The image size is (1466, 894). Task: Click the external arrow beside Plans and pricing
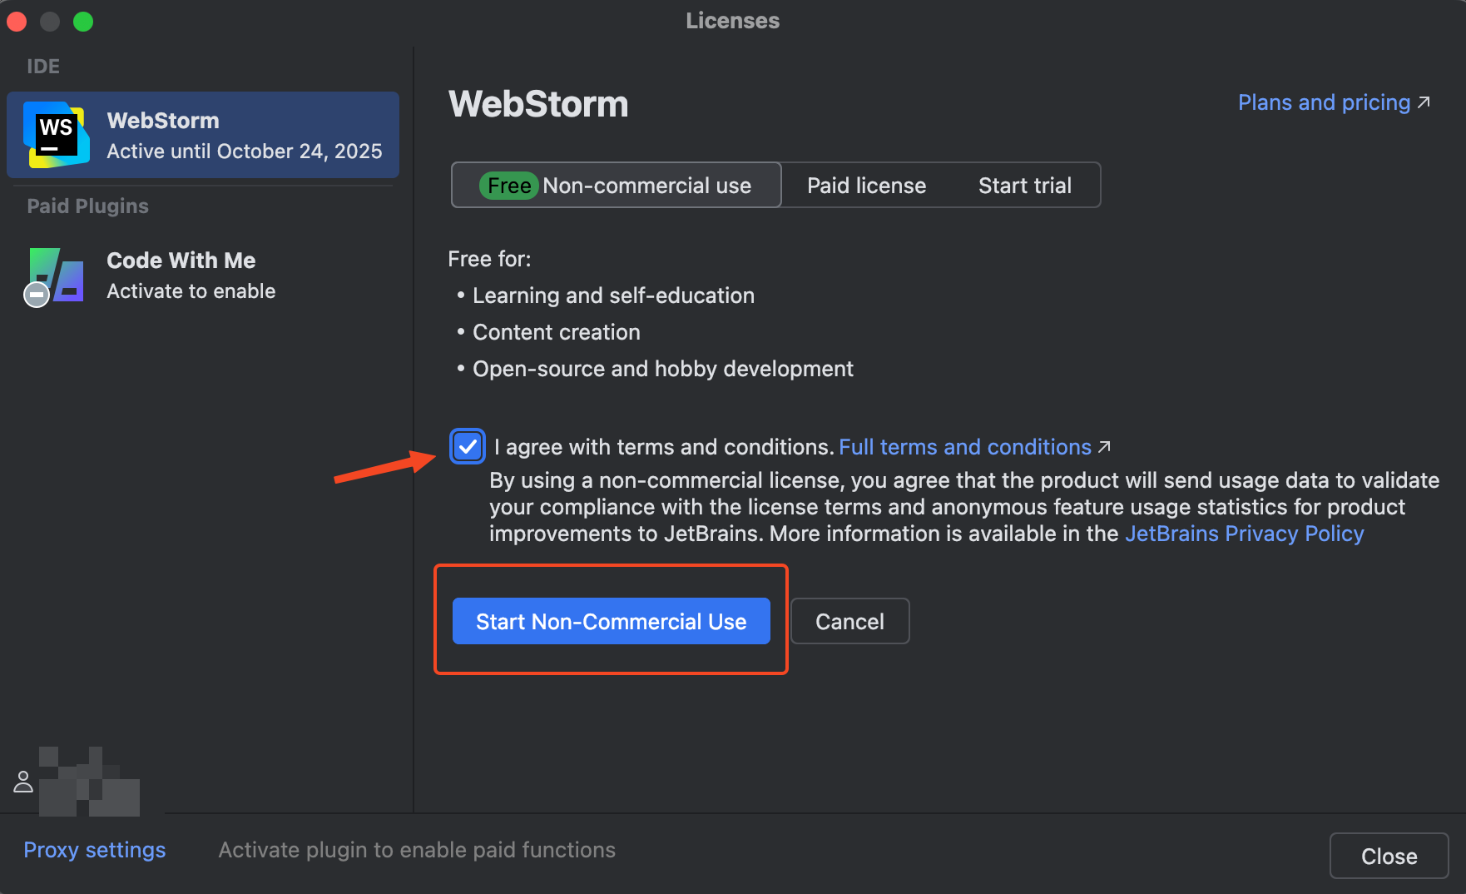click(1424, 102)
